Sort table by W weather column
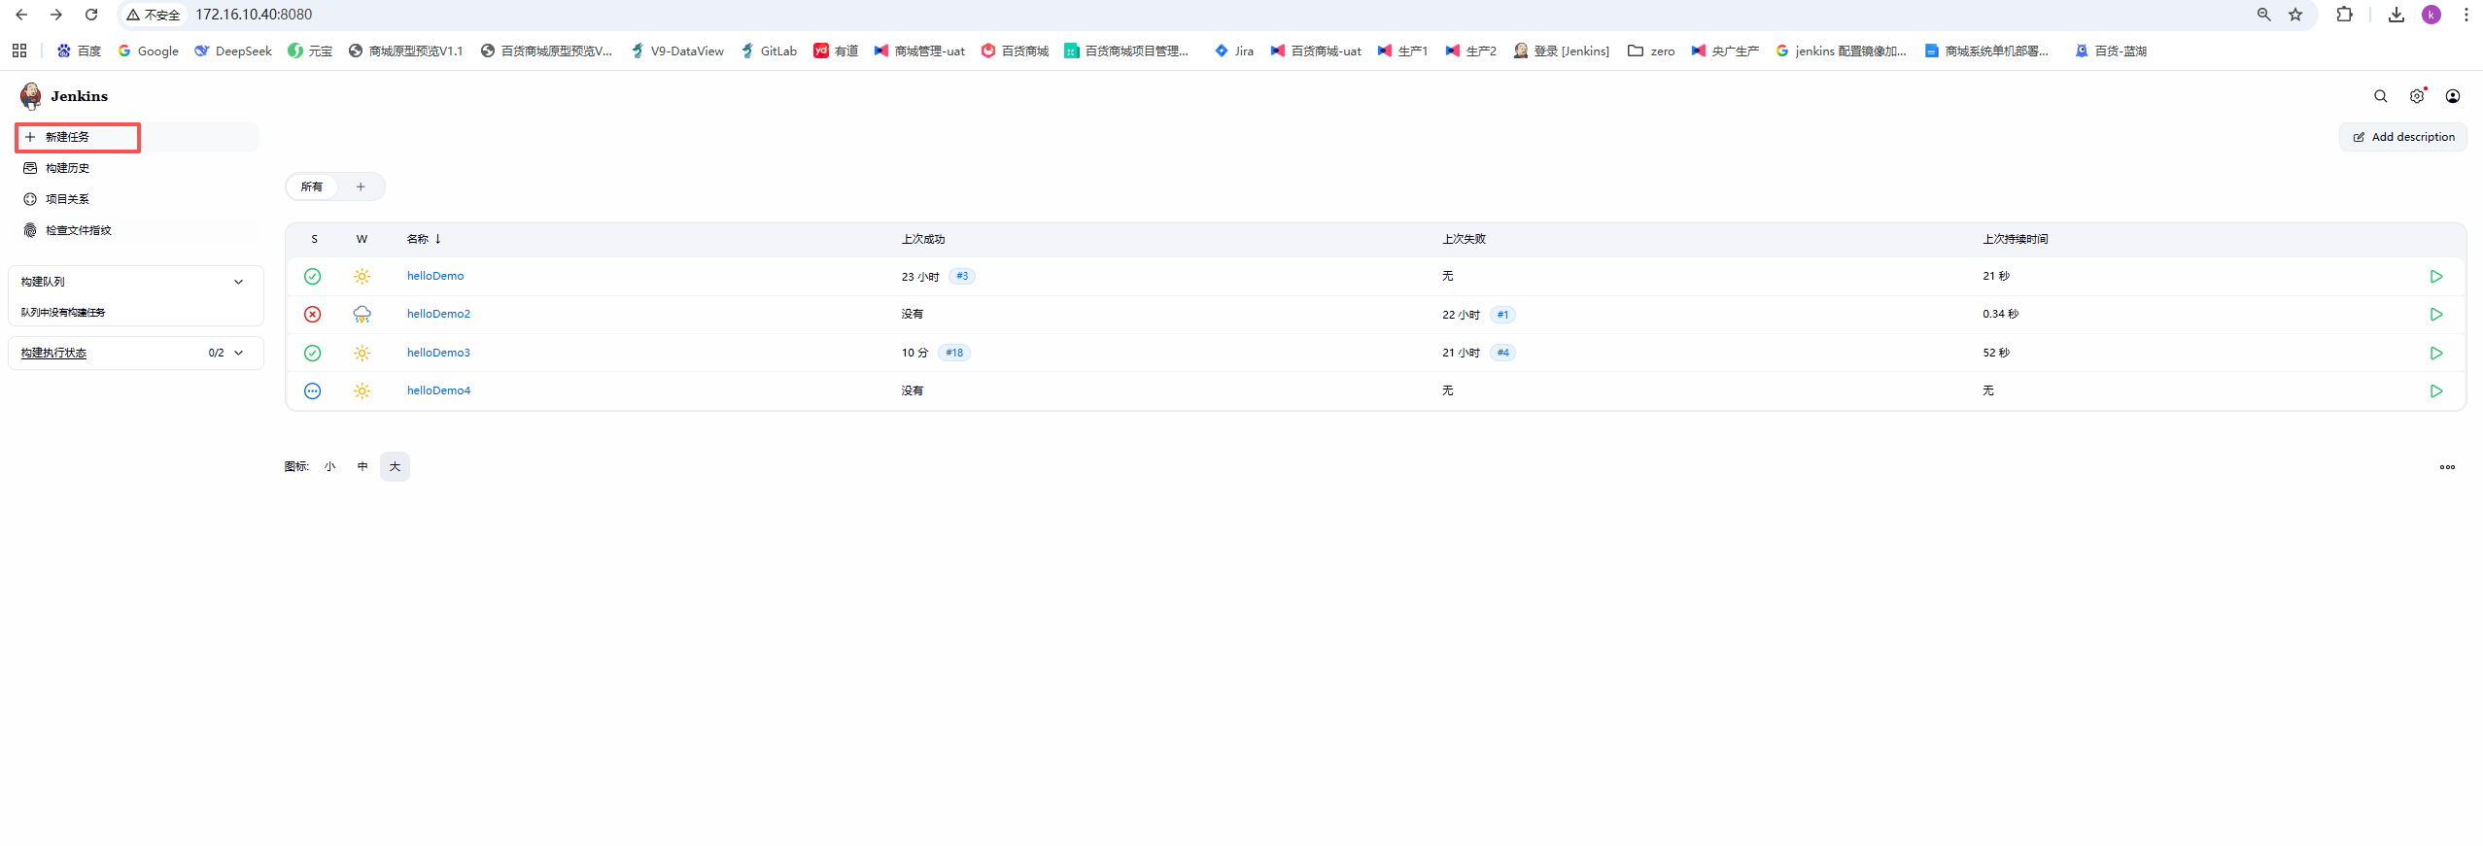Viewport: 2483px width, 846px height. click(x=362, y=239)
